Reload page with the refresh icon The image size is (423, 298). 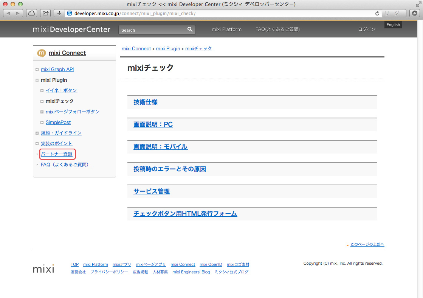[x=377, y=13]
